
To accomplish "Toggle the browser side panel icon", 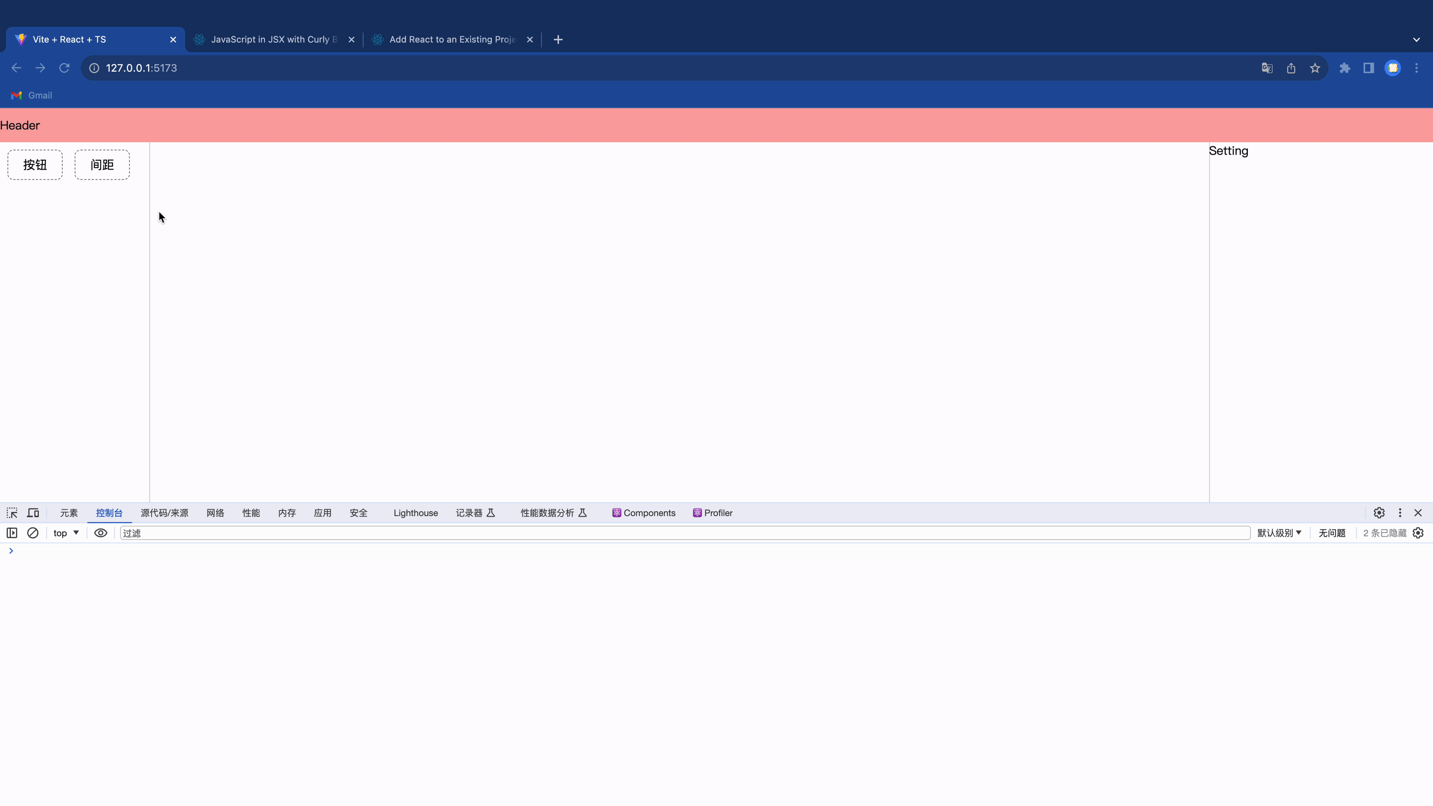I will click(x=1368, y=68).
